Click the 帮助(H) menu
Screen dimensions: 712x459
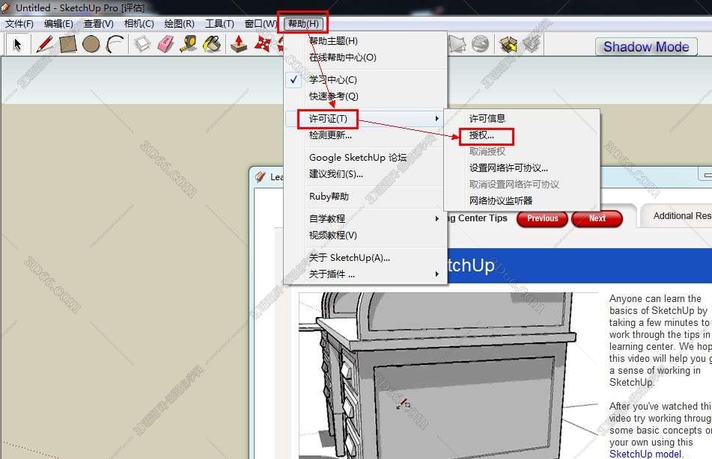point(303,24)
